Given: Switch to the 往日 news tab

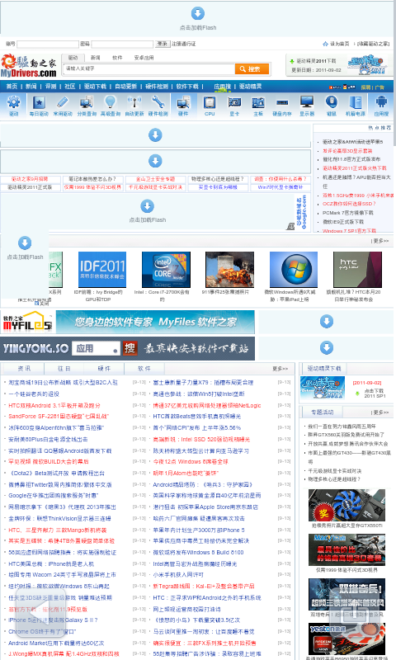Looking at the screenshot, I should tap(64, 368).
